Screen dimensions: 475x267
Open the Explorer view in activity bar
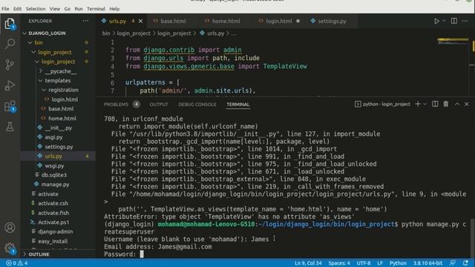[x=10, y=24]
